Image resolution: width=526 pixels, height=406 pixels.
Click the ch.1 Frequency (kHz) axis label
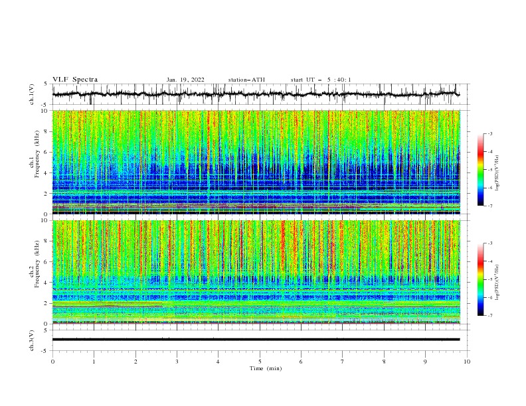[35, 153]
